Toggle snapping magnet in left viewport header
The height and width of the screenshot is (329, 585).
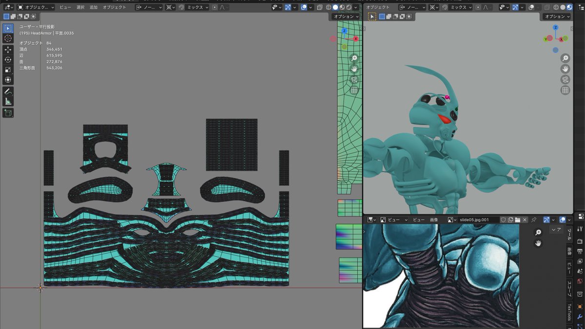click(181, 7)
